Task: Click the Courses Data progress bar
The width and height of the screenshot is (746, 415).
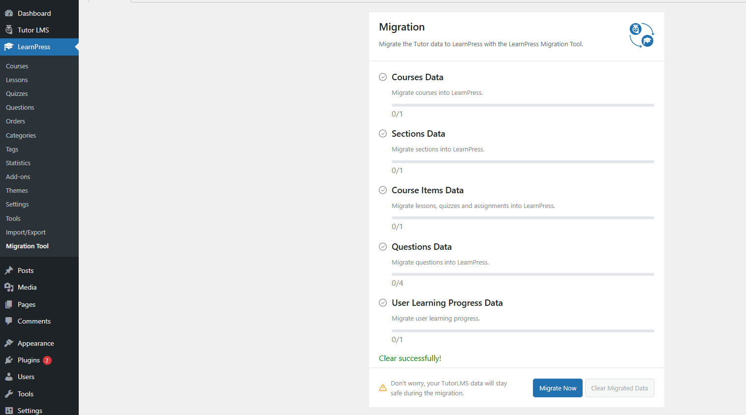Action: [x=523, y=105]
